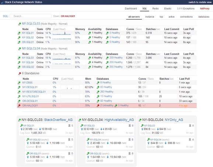The height and width of the screenshot is (167, 213).
Task: Click the status icon in the NY-UTILSQL01 row
Action: tap(19, 97)
